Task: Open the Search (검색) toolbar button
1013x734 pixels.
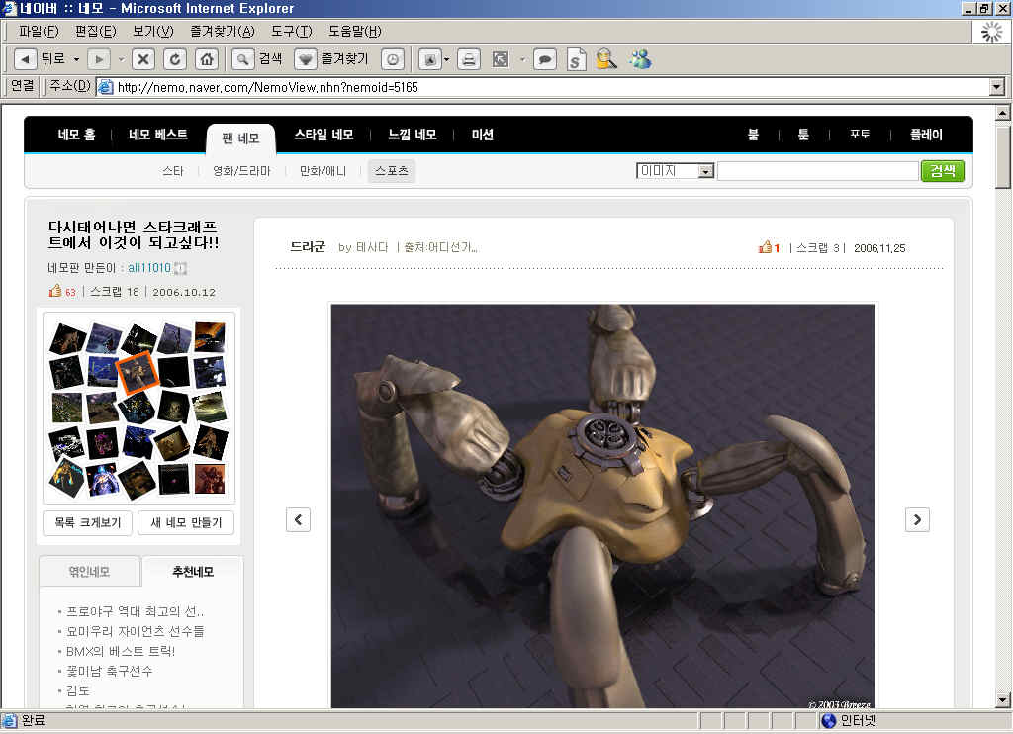Action: [x=258, y=59]
